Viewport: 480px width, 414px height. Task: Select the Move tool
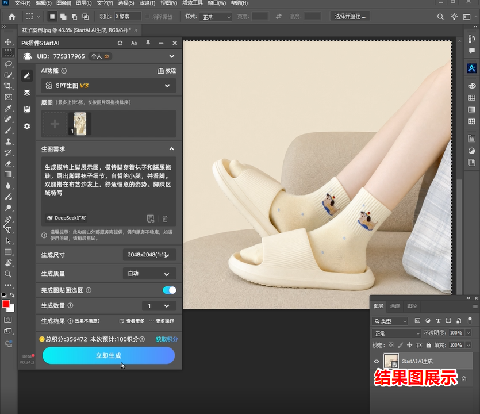coord(8,42)
